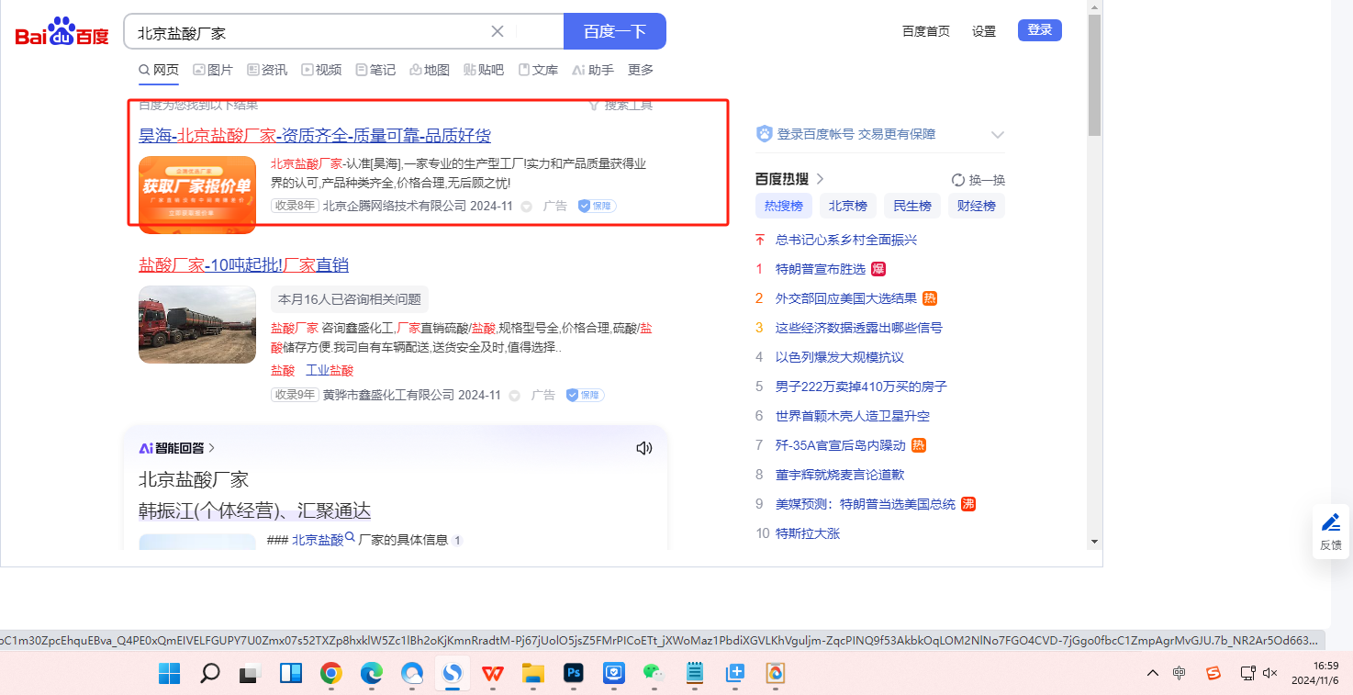
Task: Toggle the muted volume icon in system tray
Action: [x=1270, y=673]
